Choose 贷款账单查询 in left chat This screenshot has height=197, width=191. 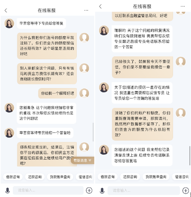click(x=60, y=177)
